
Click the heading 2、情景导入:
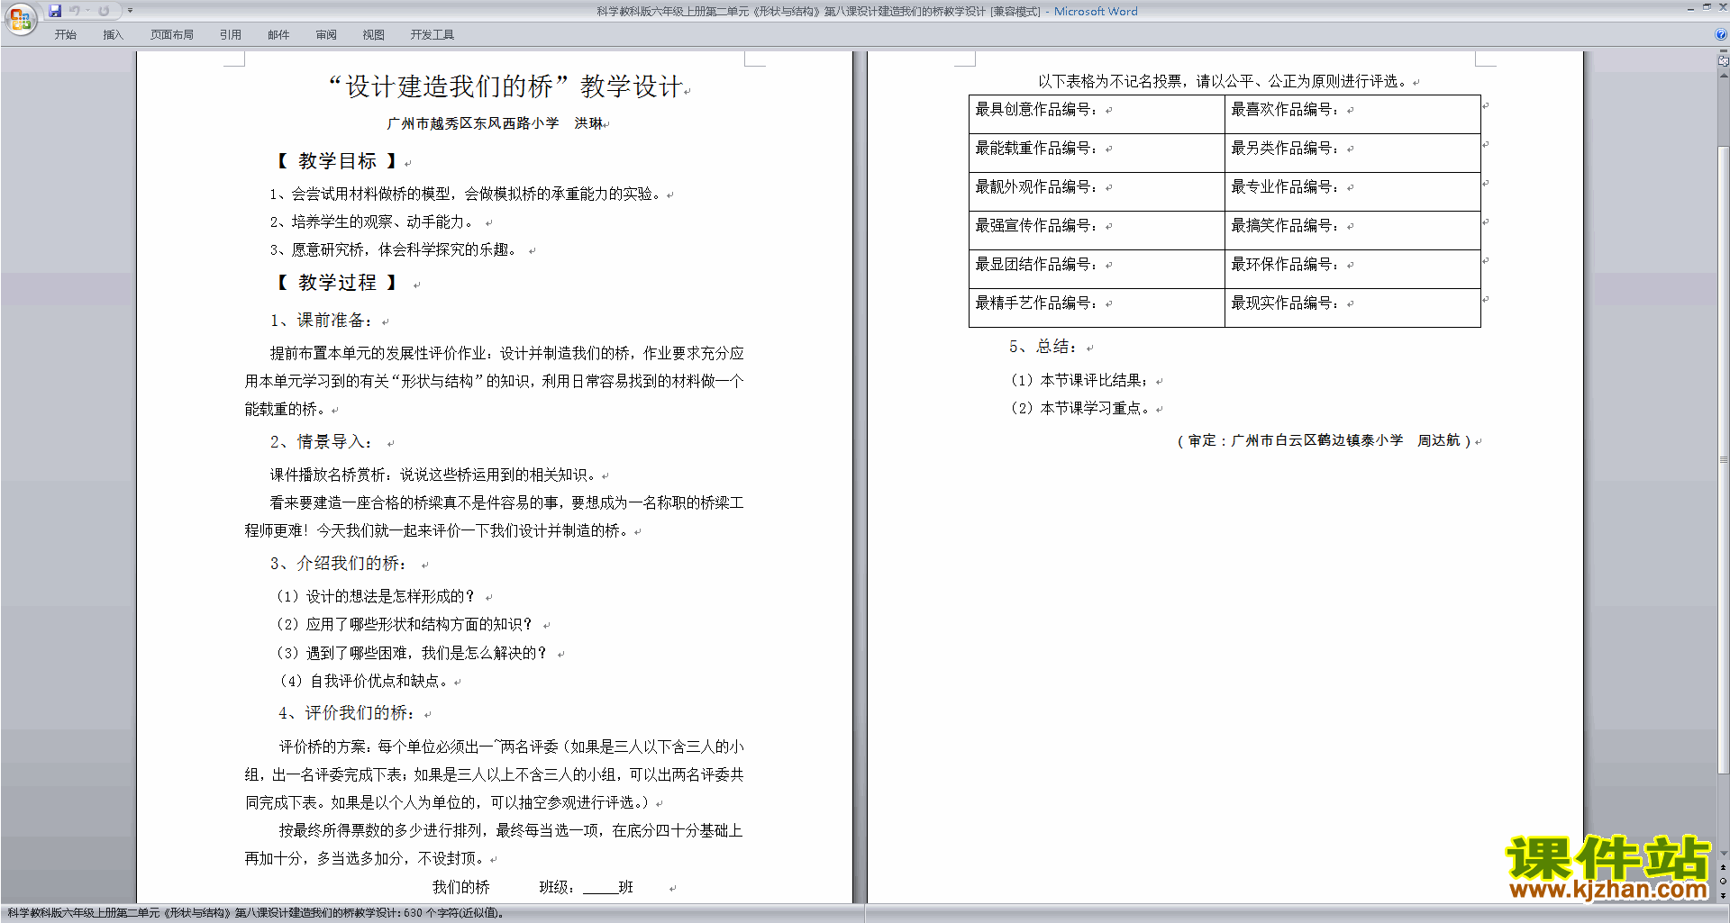click(322, 442)
